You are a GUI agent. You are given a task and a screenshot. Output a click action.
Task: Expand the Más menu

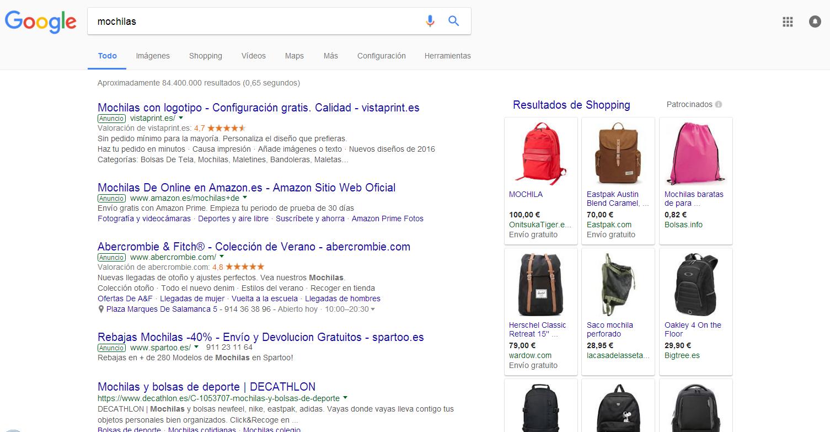(331, 56)
